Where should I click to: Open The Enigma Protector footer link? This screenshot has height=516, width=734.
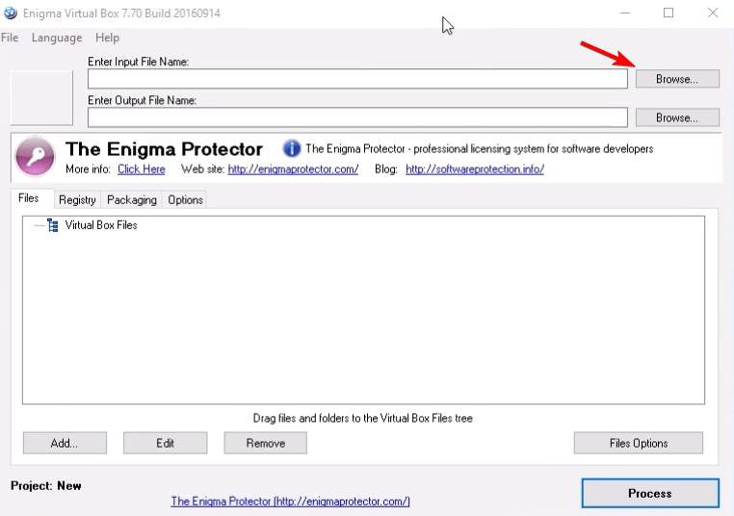[290, 501]
